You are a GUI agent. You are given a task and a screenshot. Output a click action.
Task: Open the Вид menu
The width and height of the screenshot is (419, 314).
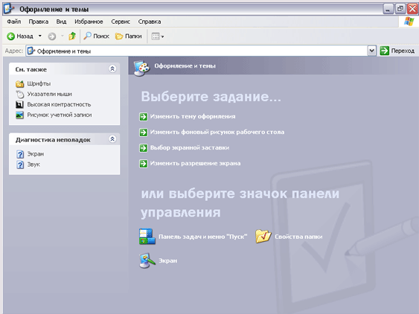pyautogui.click(x=61, y=22)
